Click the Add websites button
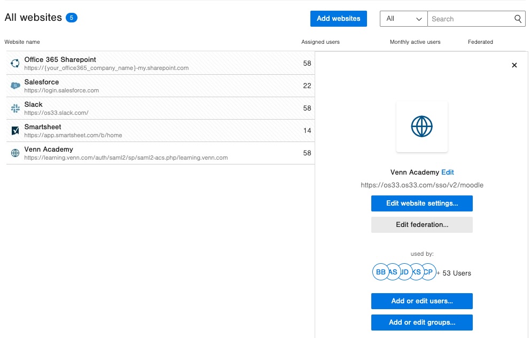 click(338, 19)
